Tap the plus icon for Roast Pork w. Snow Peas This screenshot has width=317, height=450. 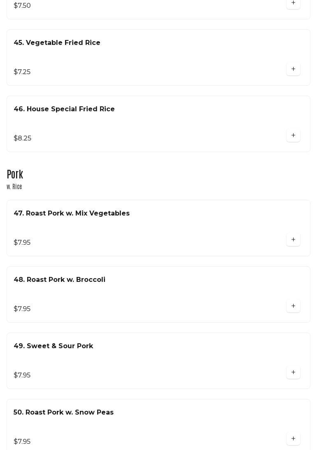point(293,439)
